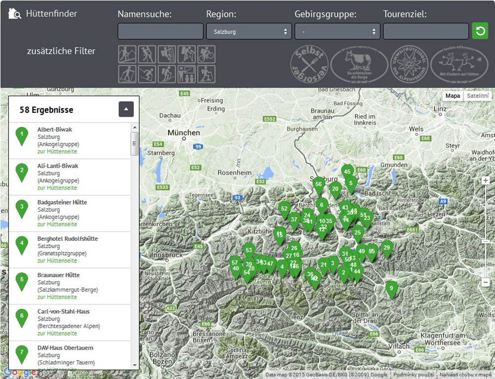This screenshot has height=379, width=495.
Task: Select map marker number 45
Action: (347, 172)
